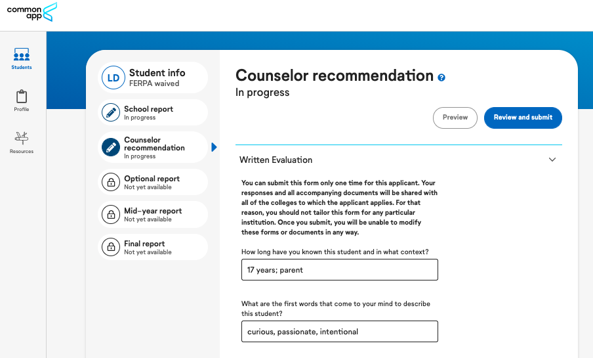Viewport: 593px width, 358px height.
Task: Click the LD student avatar circle
Action: [x=113, y=78]
